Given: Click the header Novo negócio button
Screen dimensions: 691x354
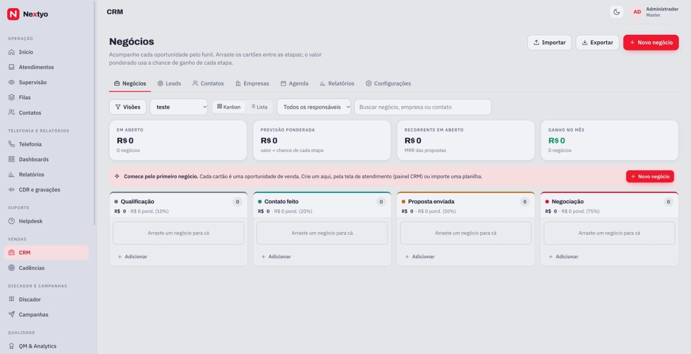Looking at the screenshot, I should click(651, 42).
